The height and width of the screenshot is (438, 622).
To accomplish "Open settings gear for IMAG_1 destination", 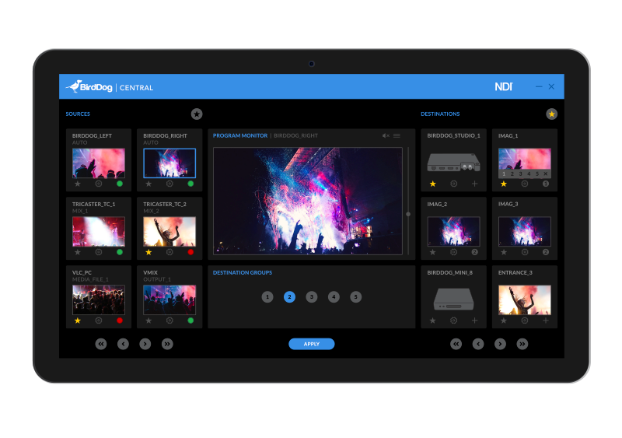I will 525,184.
